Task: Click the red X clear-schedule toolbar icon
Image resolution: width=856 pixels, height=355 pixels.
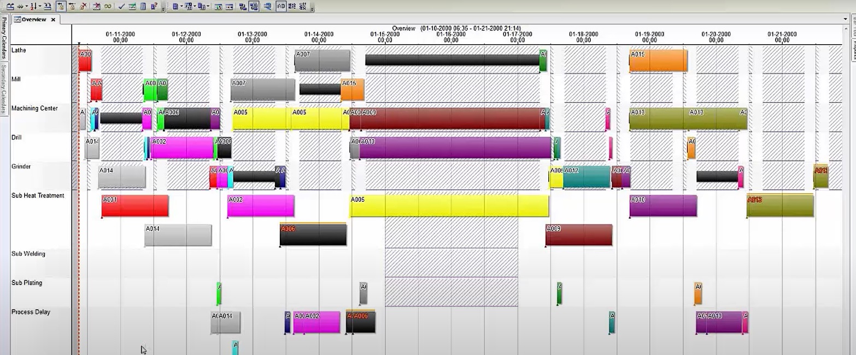Action: [83, 6]
